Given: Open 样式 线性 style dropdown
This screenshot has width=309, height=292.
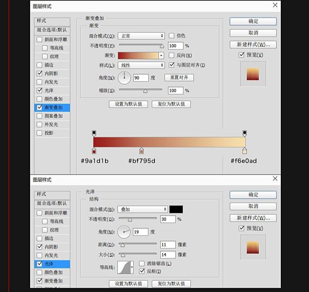Looking at the screenshot, I should point(141,65).
